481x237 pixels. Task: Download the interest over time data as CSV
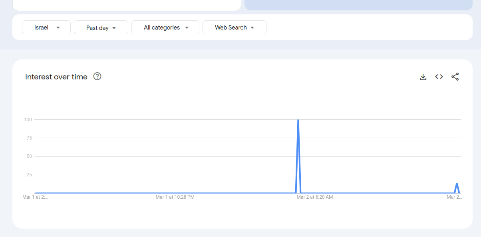tap(423, 77)
